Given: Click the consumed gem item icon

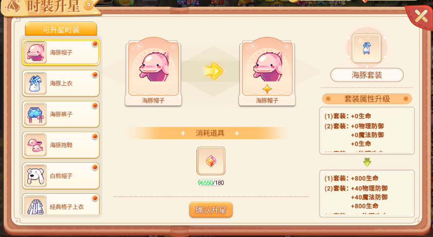Looking at the screenshot, I should click(x=211, y=161).
